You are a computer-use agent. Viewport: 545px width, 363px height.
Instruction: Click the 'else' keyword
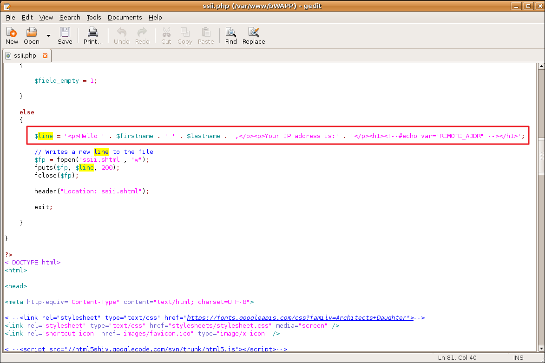[27, 112]
